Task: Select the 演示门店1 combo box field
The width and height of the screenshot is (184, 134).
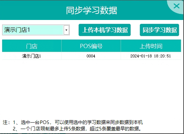Action: (36, 30)
